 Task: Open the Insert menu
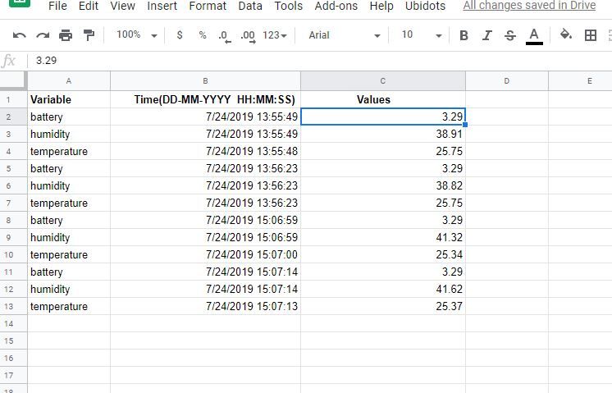click(162, 6)
